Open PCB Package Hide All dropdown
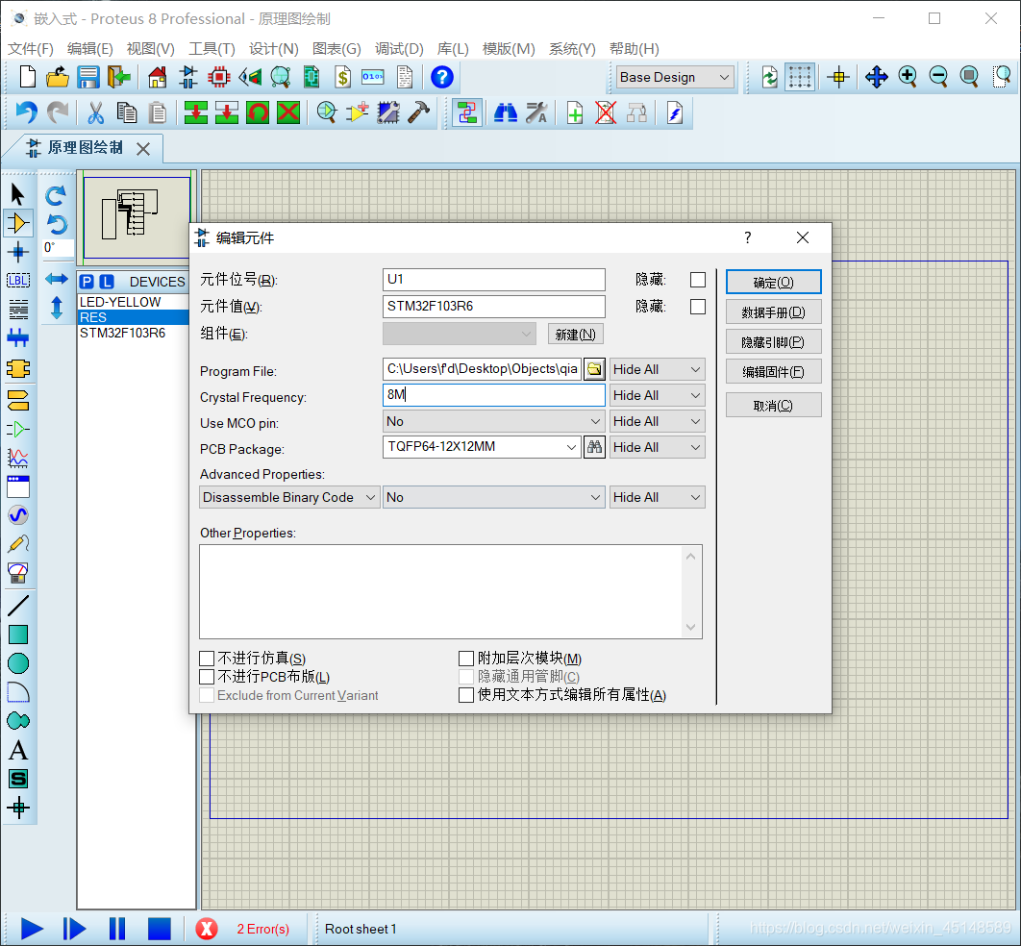Viewport: 1021px width, 946px height. point(657,447)
